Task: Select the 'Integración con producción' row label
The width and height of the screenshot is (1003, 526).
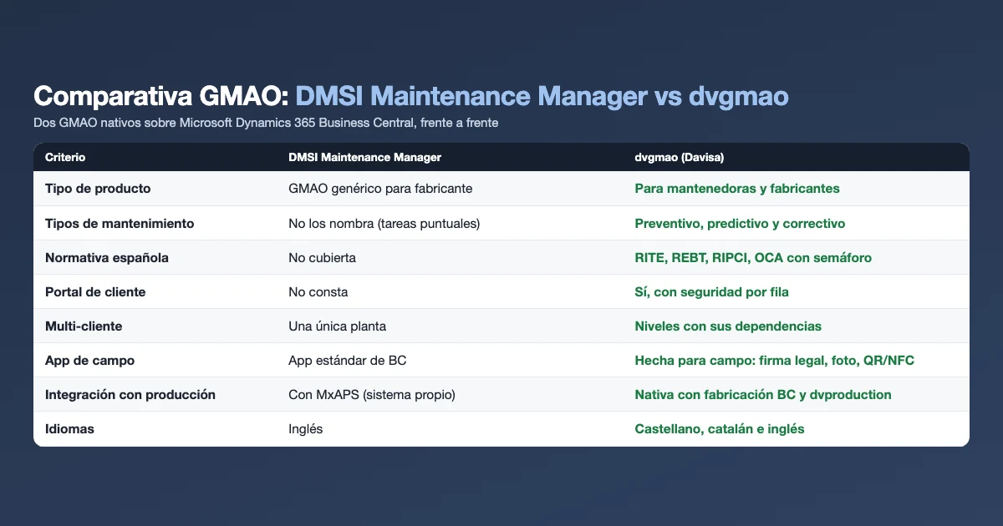Action: pos(130,394)
